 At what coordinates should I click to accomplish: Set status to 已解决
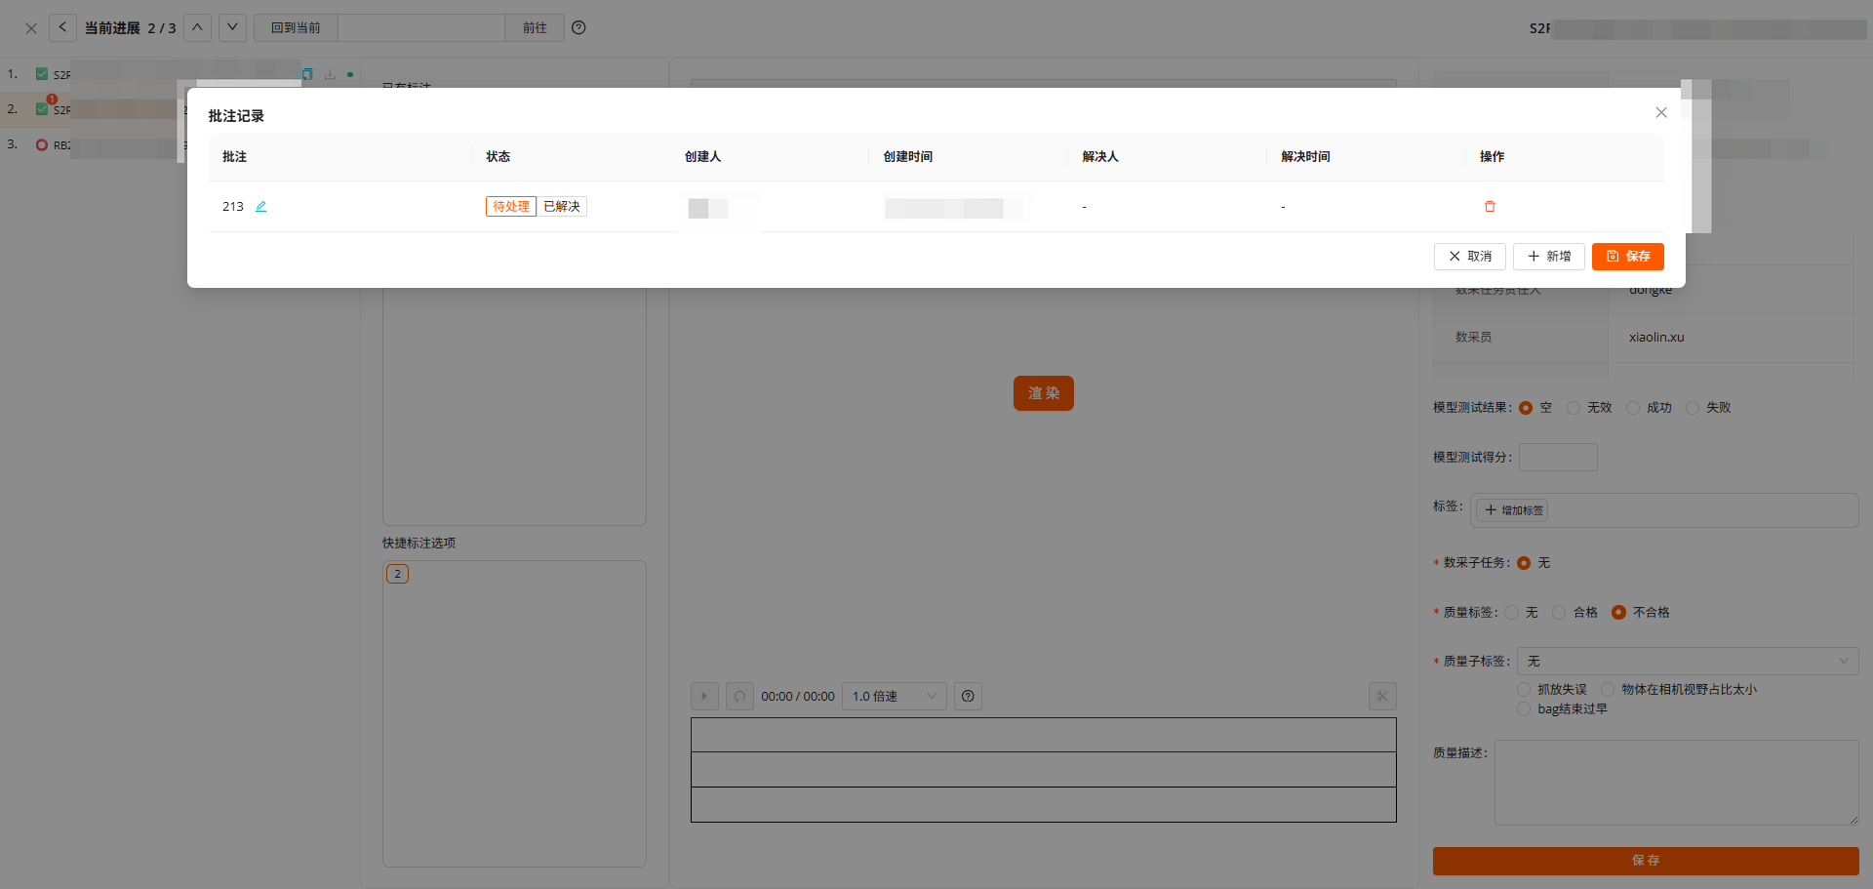pyautogui.click(x=562, y=207)
